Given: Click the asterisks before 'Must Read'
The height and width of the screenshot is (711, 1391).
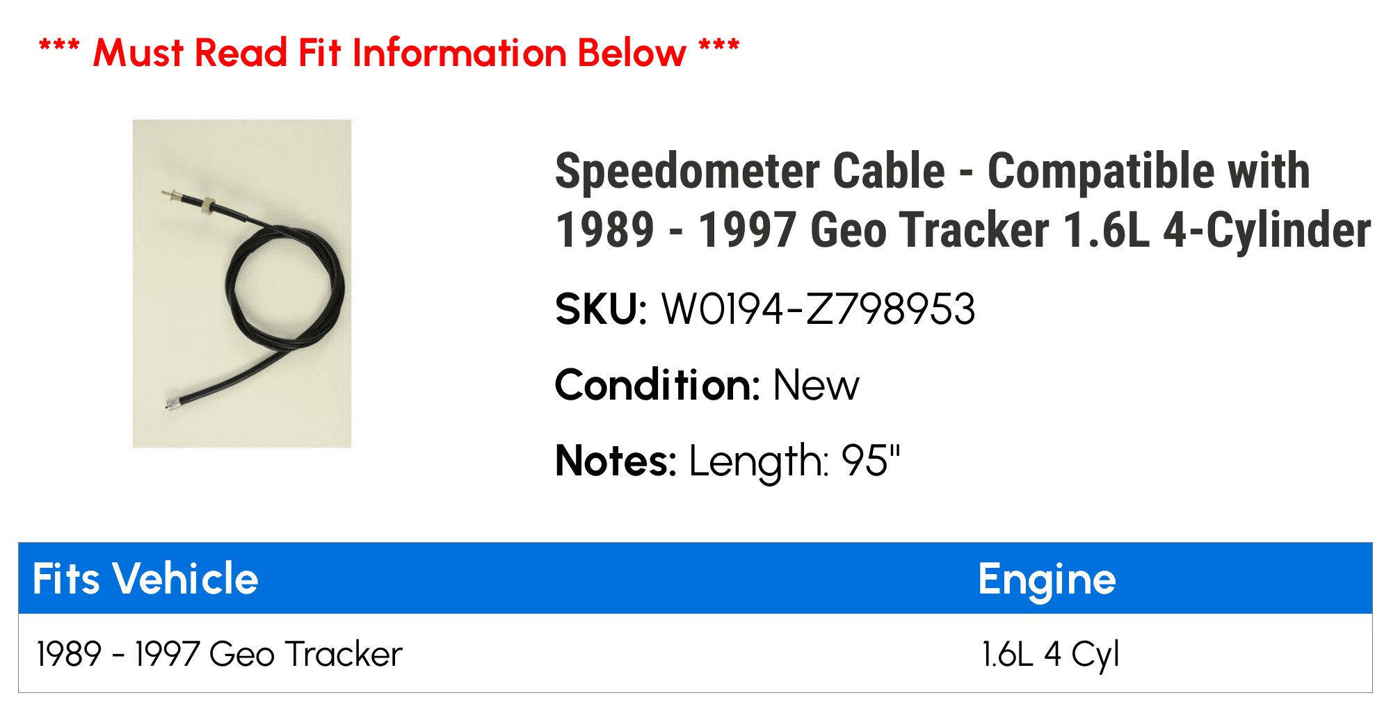Looking at the screenshot, I should 59,47.
